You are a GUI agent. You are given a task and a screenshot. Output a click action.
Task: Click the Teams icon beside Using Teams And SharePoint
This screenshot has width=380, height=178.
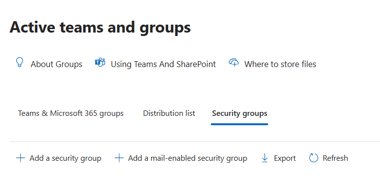[100, 62]
